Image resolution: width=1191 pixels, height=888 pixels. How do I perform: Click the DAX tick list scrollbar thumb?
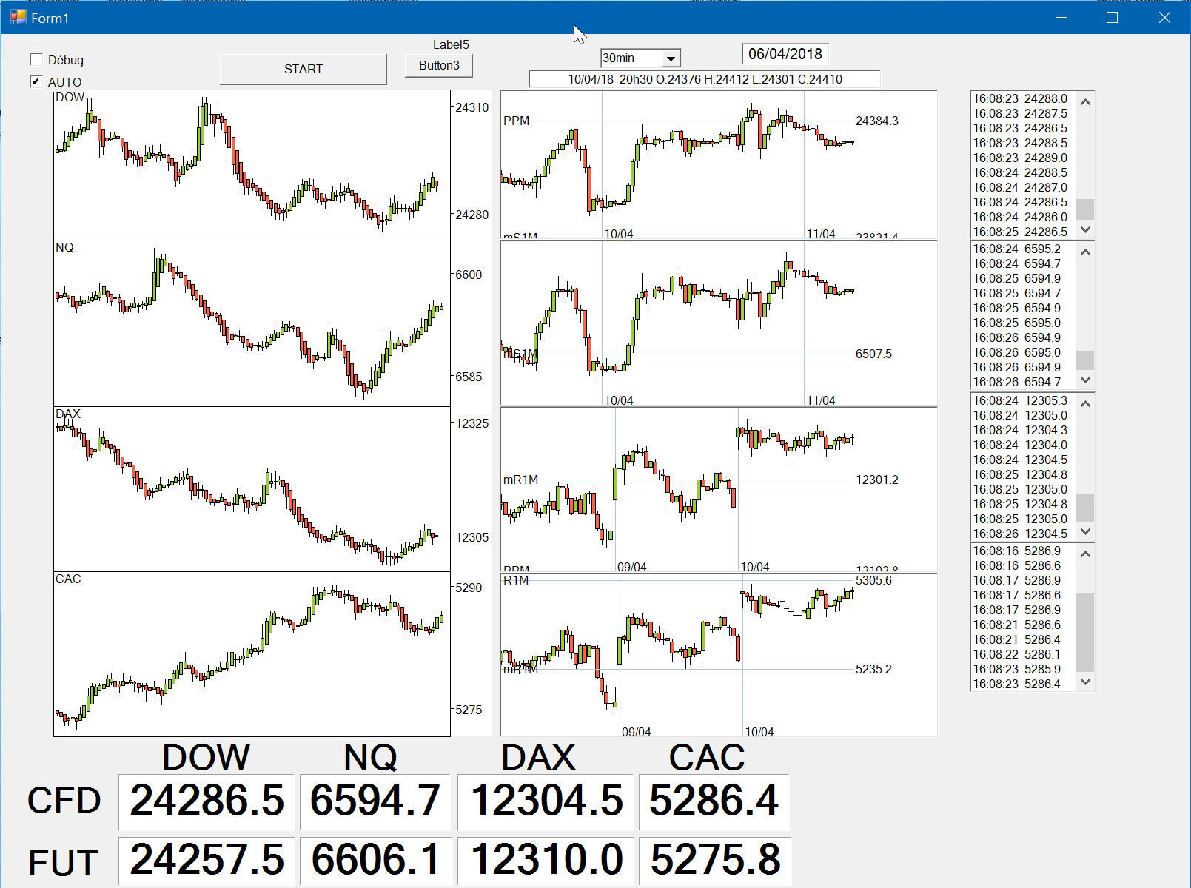(x=1085, y=508)
